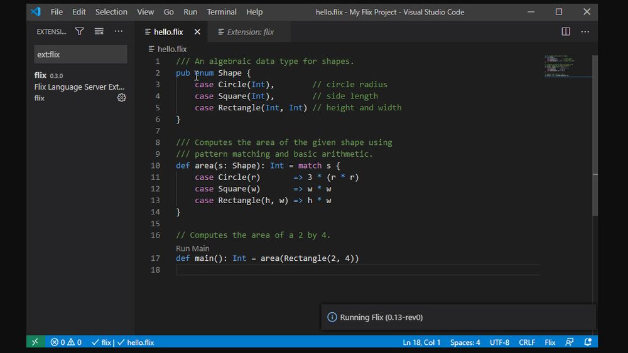Click the Run Main code lens
The height and width of the screenshot is (353, 628).
192,248
